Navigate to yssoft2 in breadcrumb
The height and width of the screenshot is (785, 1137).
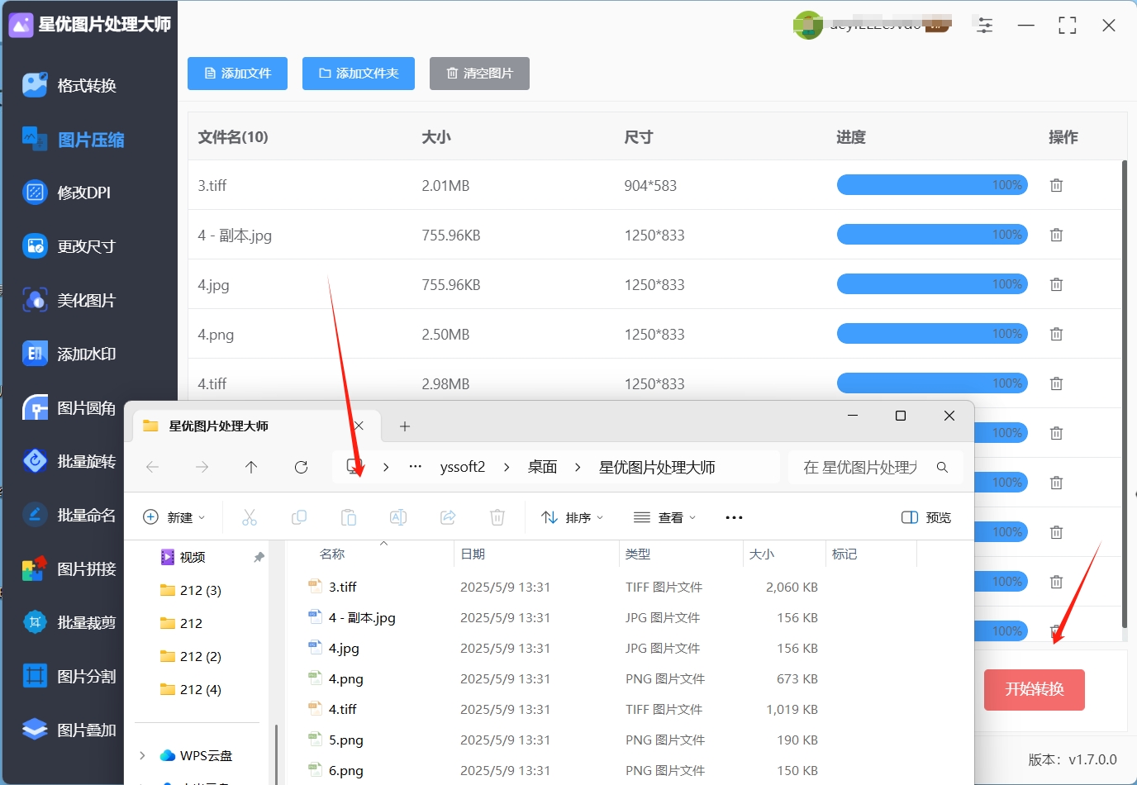[463, 468]
